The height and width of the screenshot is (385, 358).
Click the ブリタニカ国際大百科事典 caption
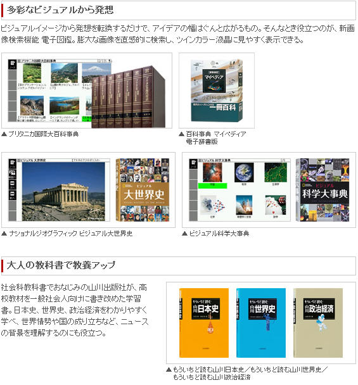(44, 134)
